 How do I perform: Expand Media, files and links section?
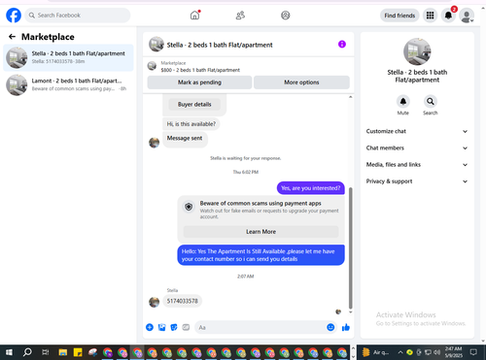(417, 165)
